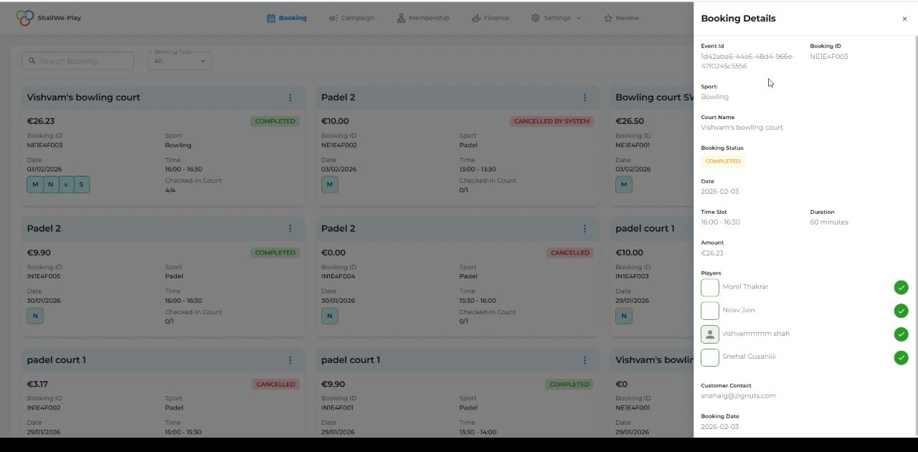This screenshot has height=452, width=918.
Task: Click the customer contact email snehalg@zignuts.com
Action: tap(738, 396)
